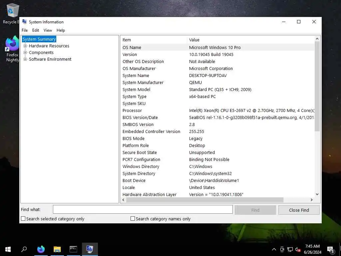Select the System Model row
Screen dimensions: 341x256
[x=217, y=89]
